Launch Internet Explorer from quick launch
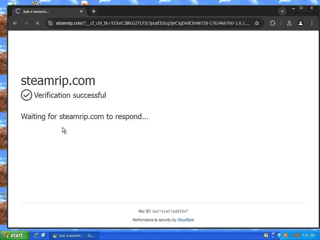320x240 pixels. (x=37, y=235)
